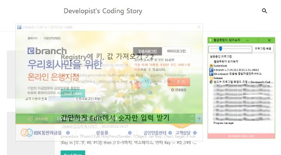The width and height of the screenshot is (281, 155).
Task: Open the 상품몰 footer text link
Action: pyautogui.click(x=102, y=133)
